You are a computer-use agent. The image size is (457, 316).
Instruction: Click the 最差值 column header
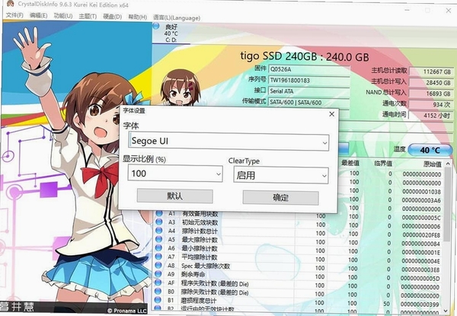[x=350, y=163]
